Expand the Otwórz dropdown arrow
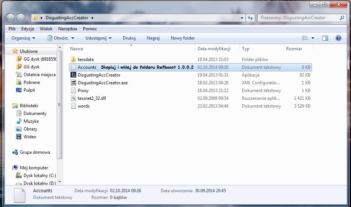Screen dimensions: 351x207 click(x=73, y=38)
